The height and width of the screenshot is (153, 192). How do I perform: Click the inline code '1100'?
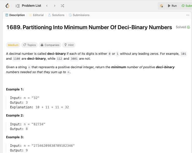pyautogui.click(x=17, y=59)
